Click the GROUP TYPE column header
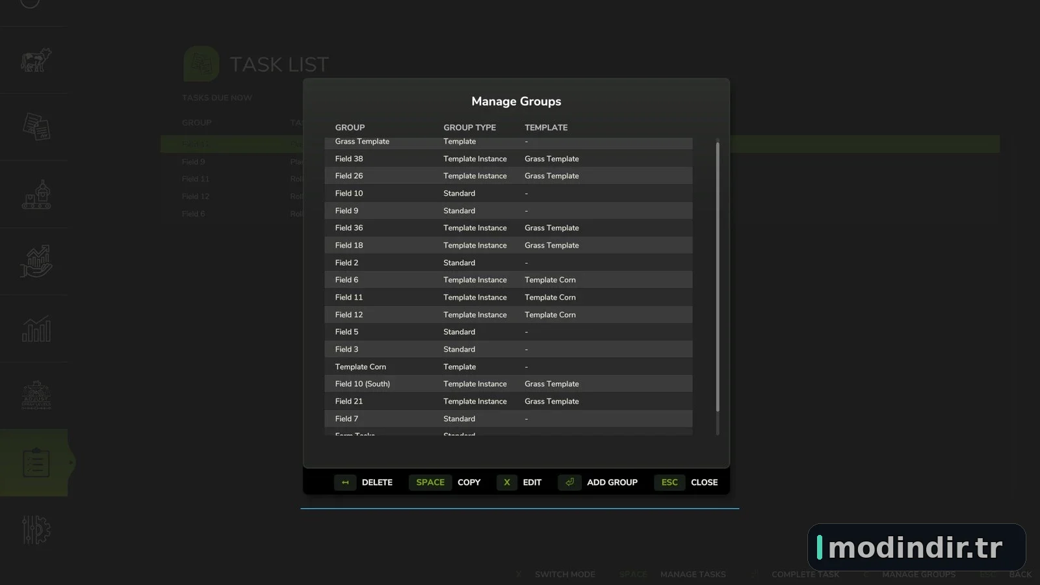The width and height of the screenshot is (1040, 585). (x=469, y=127)
